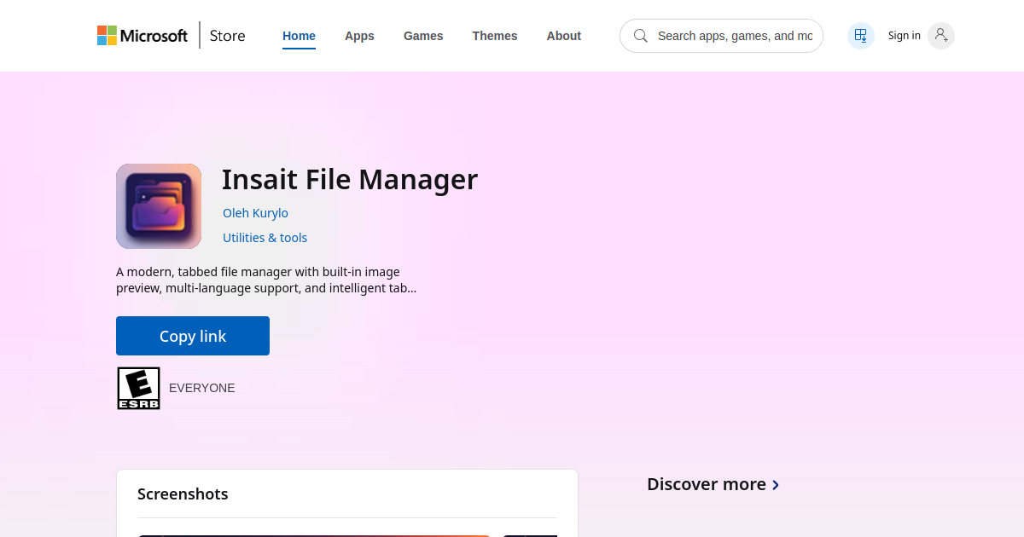
Task: Click the ESRB Everyone rating badge
Action: [138, 389]
